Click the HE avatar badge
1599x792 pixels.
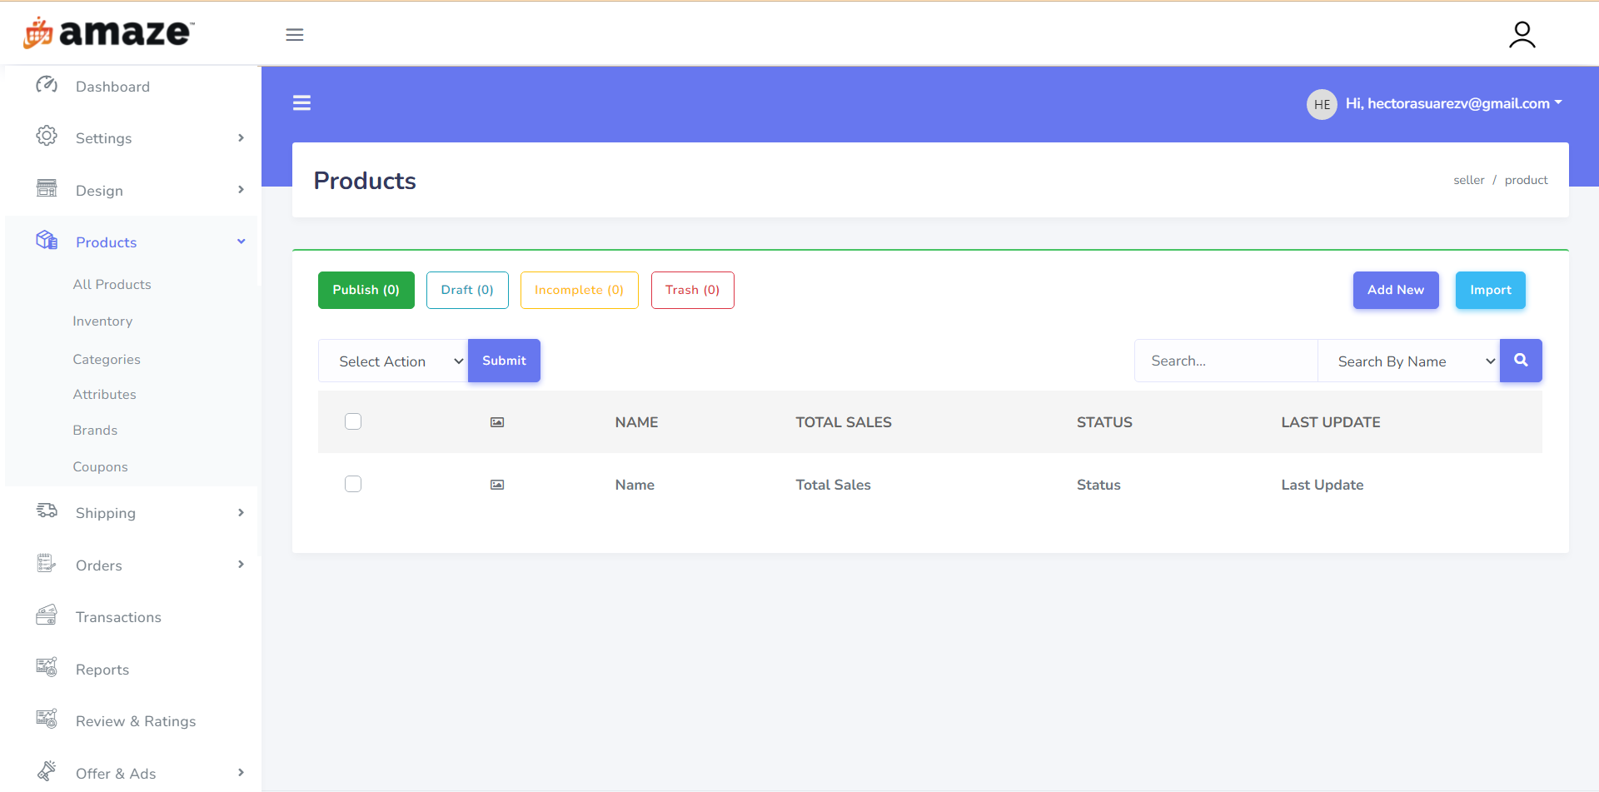[1322, 104]
